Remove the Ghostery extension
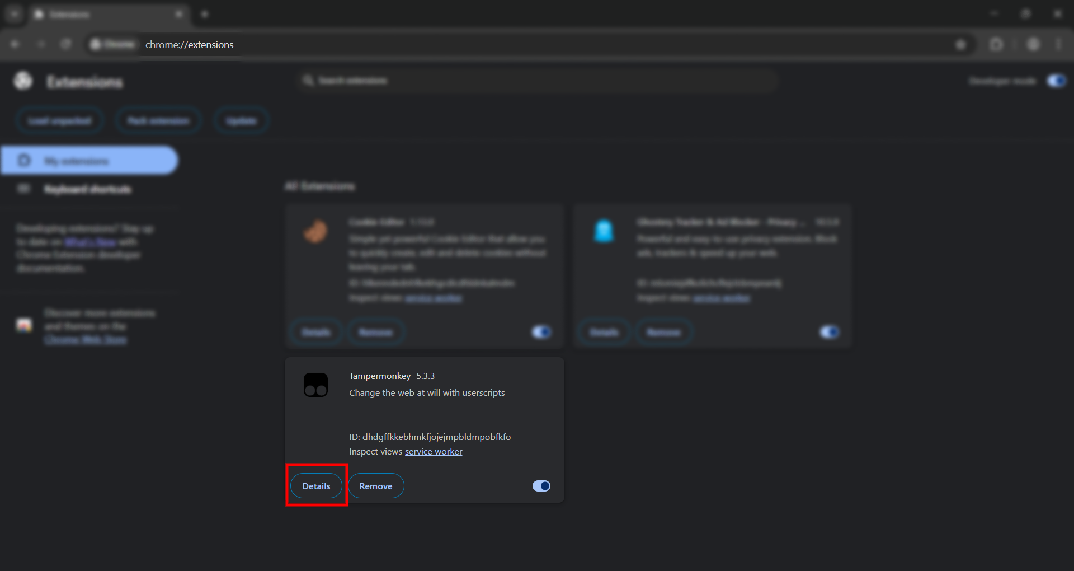Image resolution: width=1074 pixels, height=571 pixels. (664, 333)
